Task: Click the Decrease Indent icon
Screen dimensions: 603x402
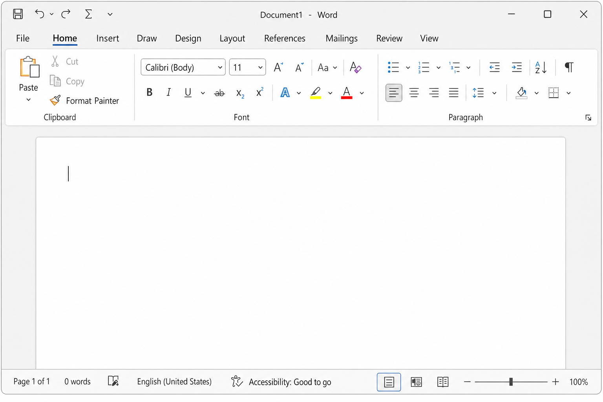Action: (495, 68)
